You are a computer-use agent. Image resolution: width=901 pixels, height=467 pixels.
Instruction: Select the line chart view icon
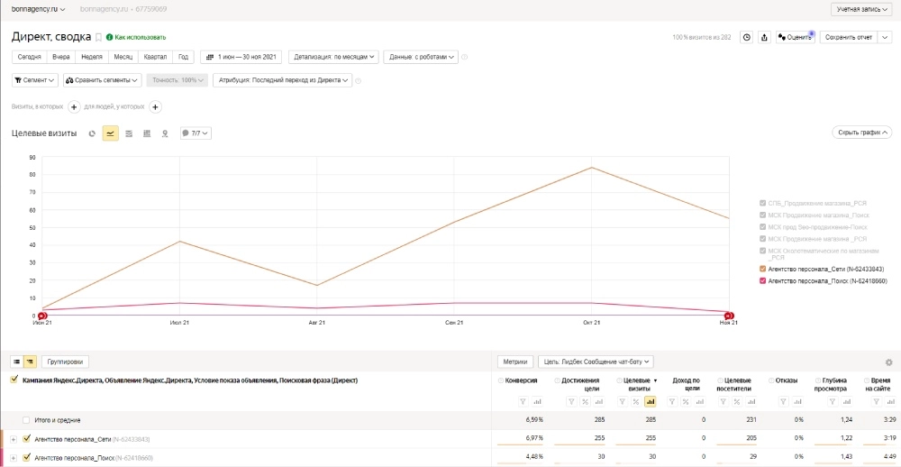coord(110,133)
